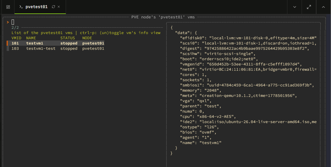This screenshot has width=331, height=167.
Task: Click the "scsihw" virtio-scsi-single line
Action: [218, 54]
